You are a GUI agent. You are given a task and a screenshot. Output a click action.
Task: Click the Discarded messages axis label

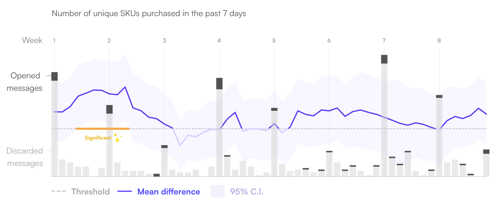(25, 157)
